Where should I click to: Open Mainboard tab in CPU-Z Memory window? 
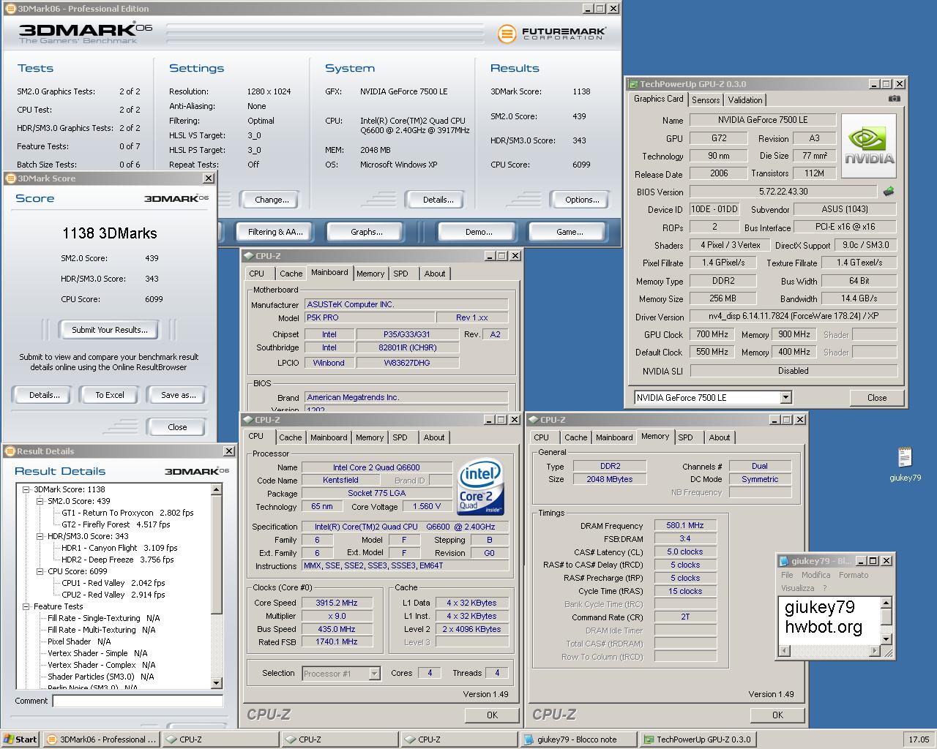tap(614, 437)
